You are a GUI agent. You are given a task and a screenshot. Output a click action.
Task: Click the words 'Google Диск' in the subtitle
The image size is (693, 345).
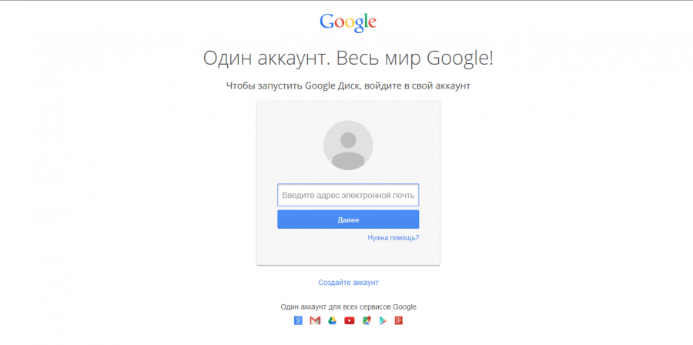click(x=333, y=86)
